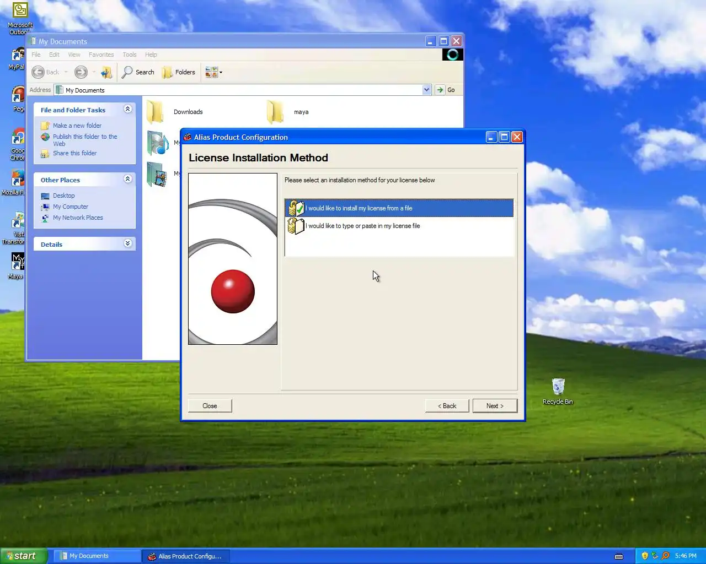Click Publish this folder to the Web
Screen dimensions: 706x564
(85, 140)
